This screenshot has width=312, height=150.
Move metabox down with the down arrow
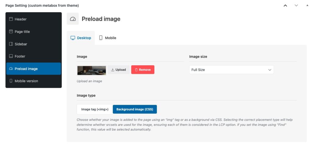296,5
